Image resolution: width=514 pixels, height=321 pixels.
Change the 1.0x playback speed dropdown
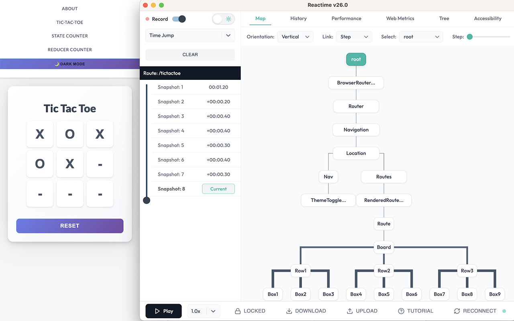(204, 311)
